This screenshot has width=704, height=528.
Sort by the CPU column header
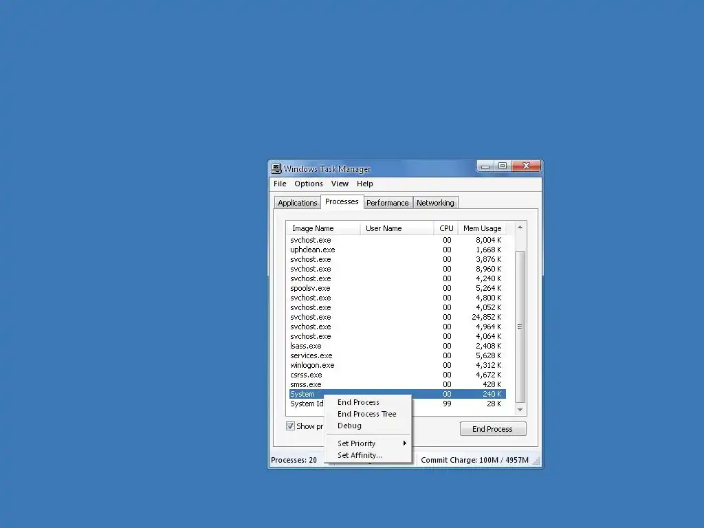pyautogui.click(x=446, y=228)
